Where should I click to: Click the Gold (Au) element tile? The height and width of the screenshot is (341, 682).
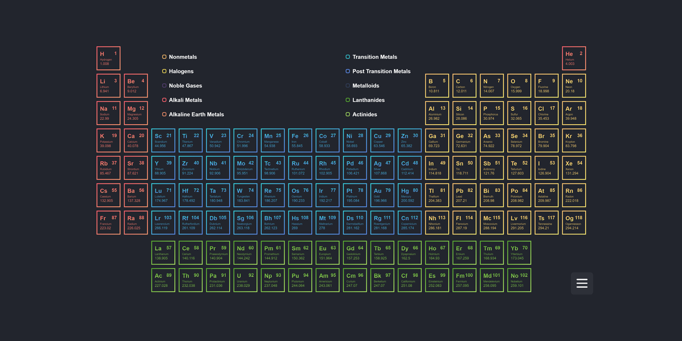382,196
